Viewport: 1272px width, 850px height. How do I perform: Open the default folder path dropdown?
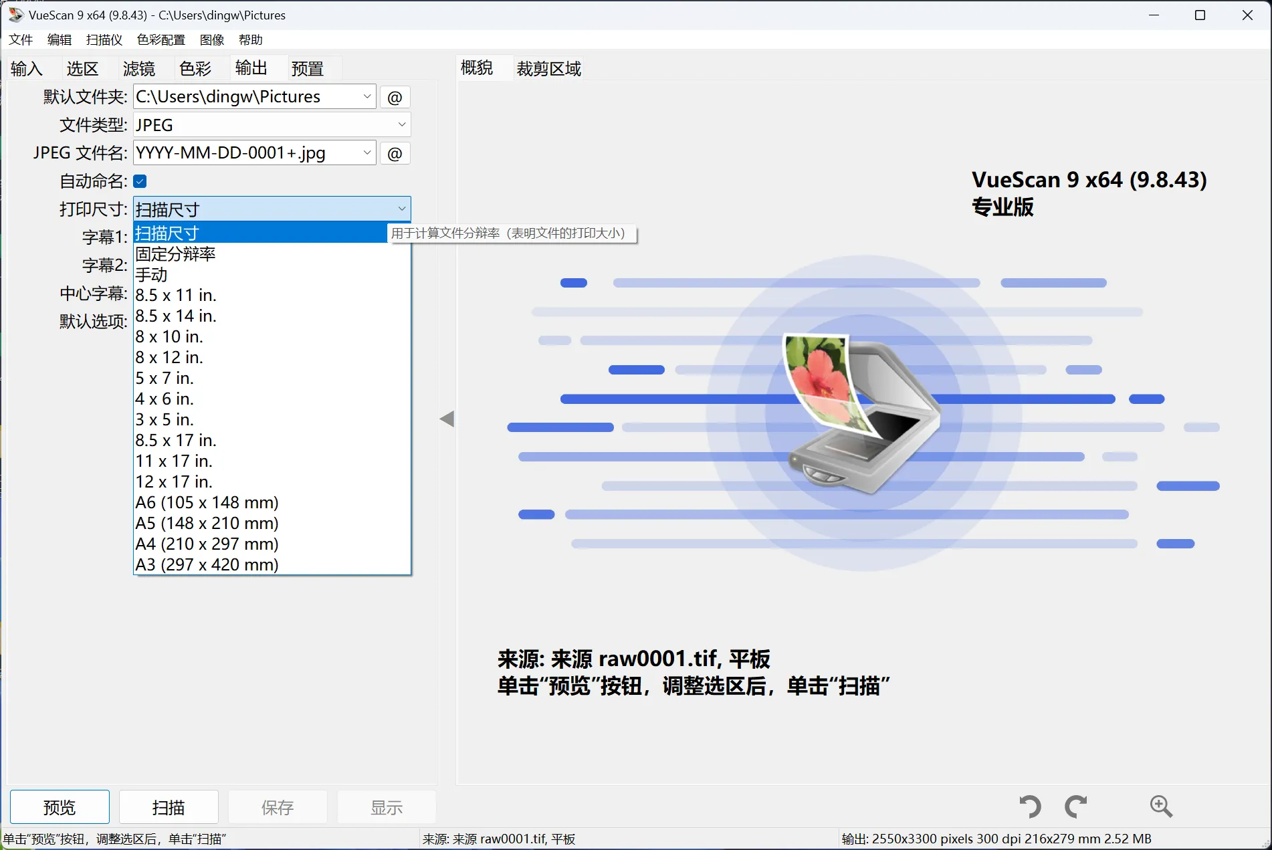pos(366,97)
